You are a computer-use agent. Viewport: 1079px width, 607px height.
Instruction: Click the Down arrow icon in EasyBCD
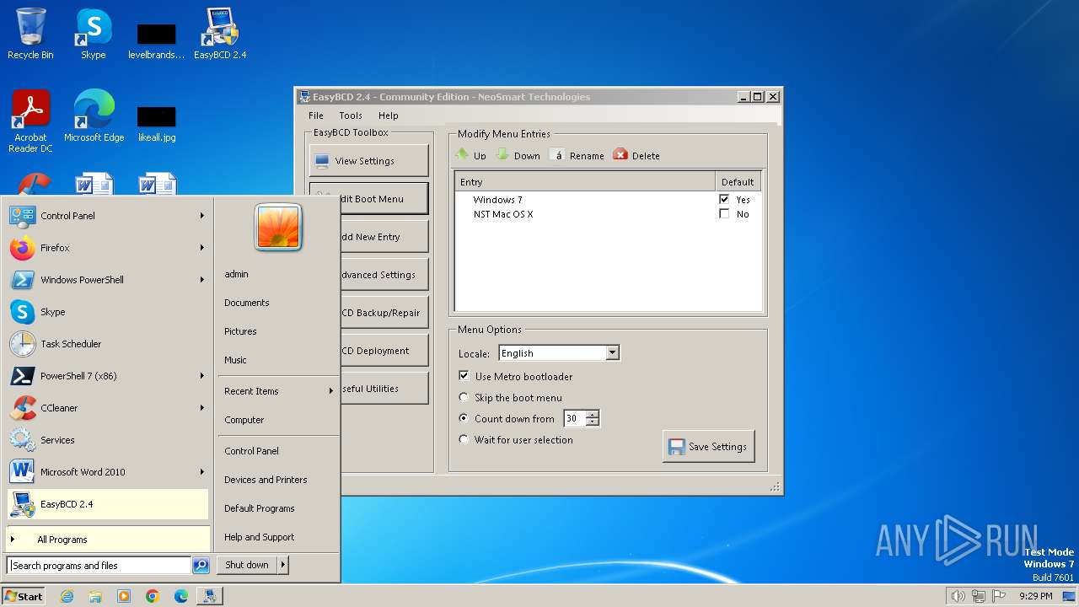click(x=502, y=154)
